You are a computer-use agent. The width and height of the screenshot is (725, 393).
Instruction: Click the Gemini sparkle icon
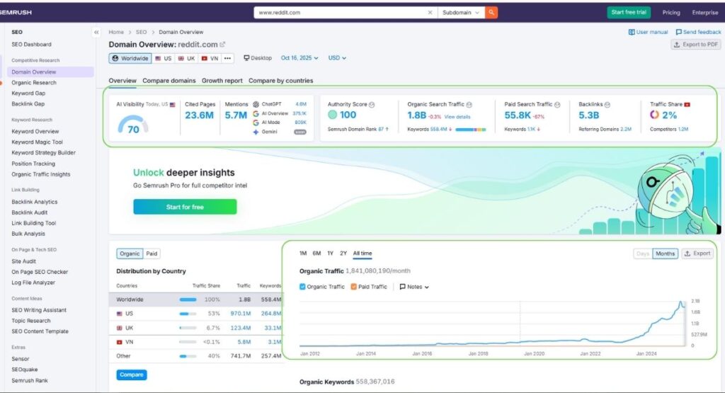(256, 132)
